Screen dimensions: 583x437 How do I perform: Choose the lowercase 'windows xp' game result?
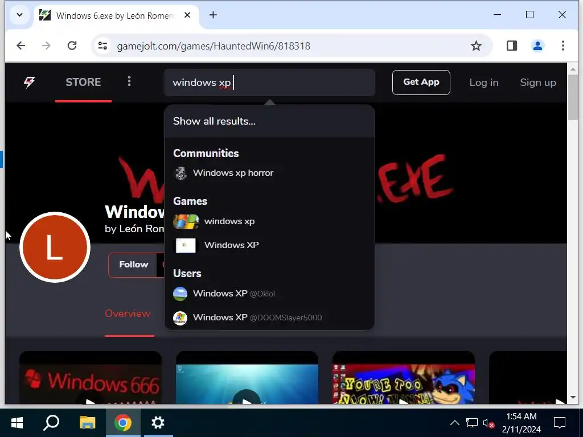(269, 221)
